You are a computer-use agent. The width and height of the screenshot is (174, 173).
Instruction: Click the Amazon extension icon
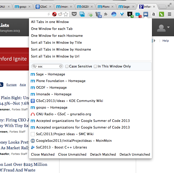pos(154,14)
